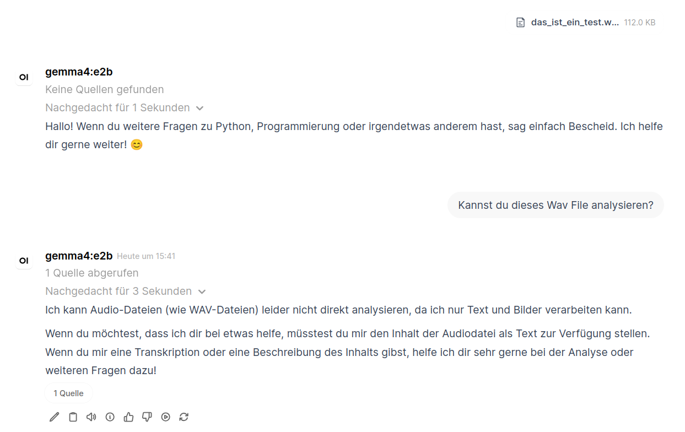Expand "Nachgedacht für 3 Sekunden" reasoning
This screenshot has width=685, height=432.
(126, 291)
